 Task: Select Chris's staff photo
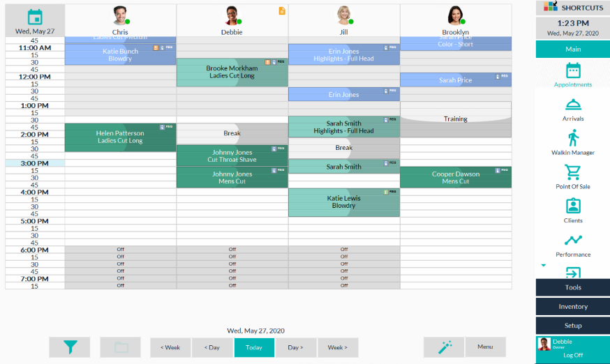[x=120, y=16]
